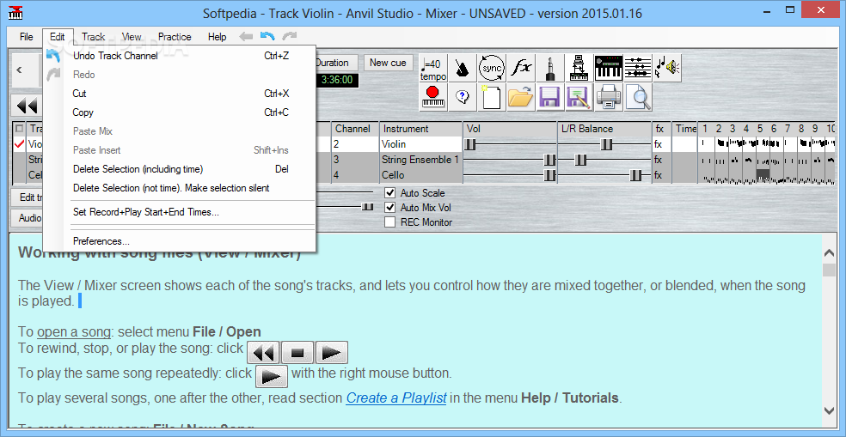The image size is (846, 437).
Task: Click the slider handle left of Auto Mix Vol
Action: point(367,208)
